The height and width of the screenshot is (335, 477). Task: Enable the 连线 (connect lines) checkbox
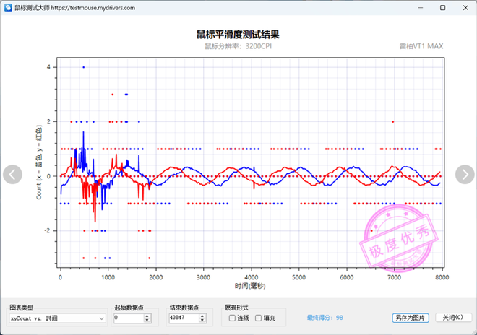[232, 318]
